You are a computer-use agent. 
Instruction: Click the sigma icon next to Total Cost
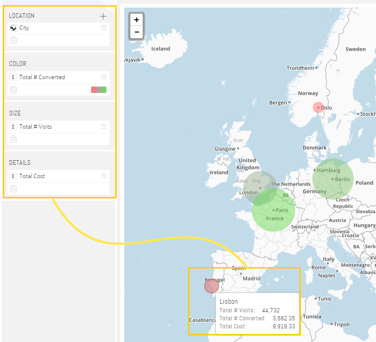click(13, 176)
